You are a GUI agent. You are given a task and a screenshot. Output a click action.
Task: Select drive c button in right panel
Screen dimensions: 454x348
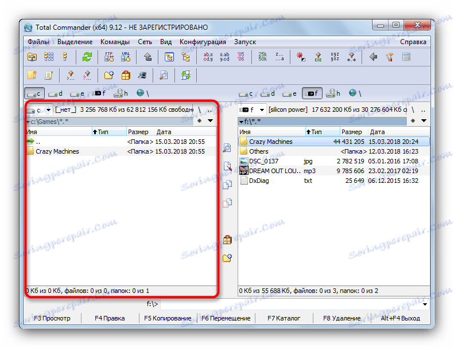246,93
